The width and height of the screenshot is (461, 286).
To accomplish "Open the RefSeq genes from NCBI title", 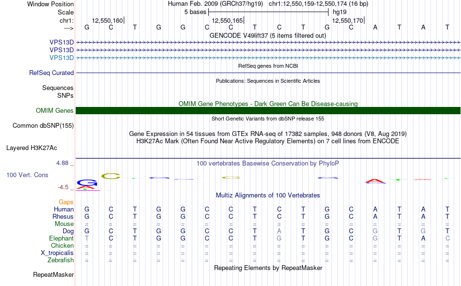I will [x=268, y=66].
